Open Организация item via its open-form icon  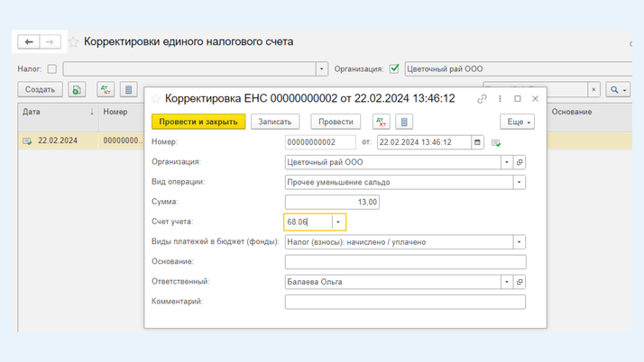point(520,162)
